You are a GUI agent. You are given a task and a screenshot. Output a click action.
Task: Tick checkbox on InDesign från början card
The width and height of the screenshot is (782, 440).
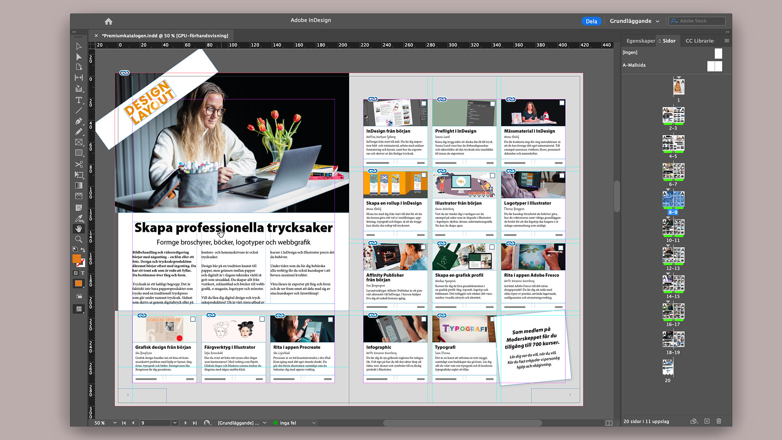pyautogui.click(x=424, y=103)
